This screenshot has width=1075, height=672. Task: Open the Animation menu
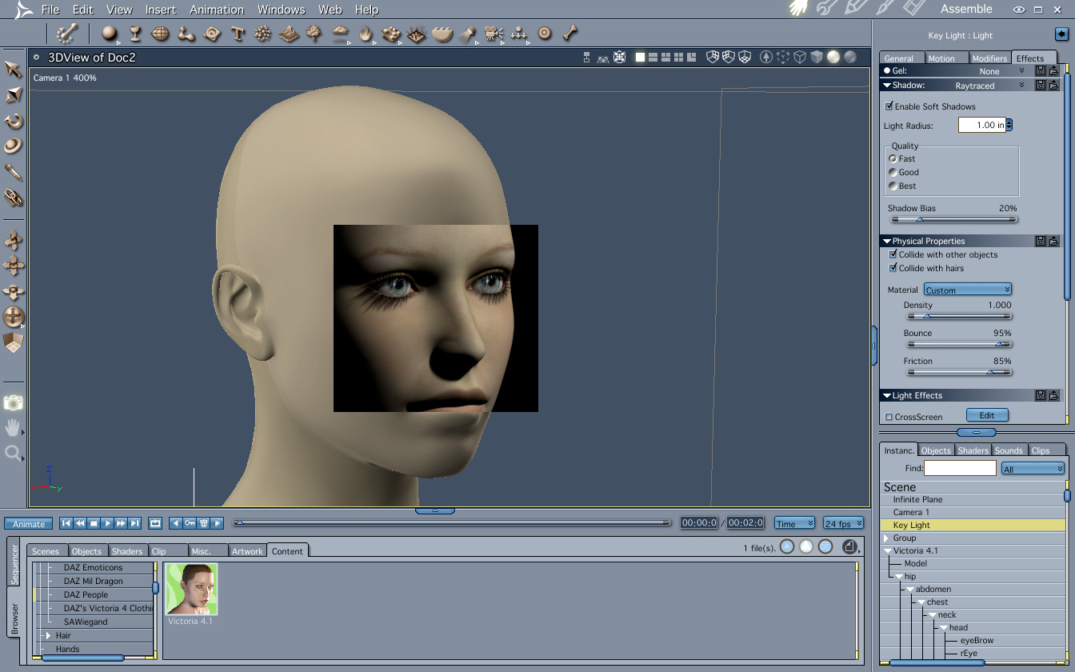tap(216, 10)
